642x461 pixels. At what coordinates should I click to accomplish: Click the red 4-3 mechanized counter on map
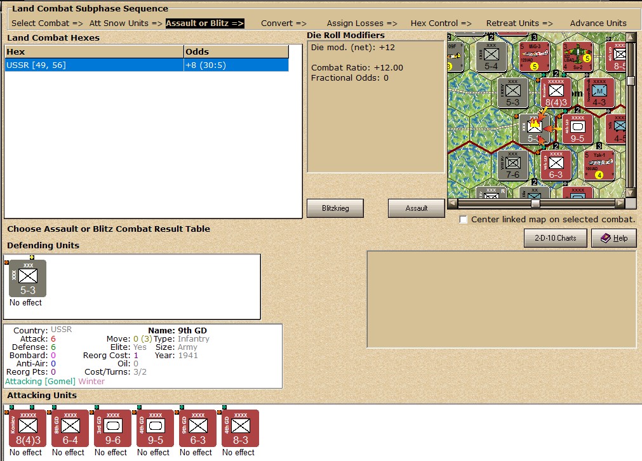[599, 93]
